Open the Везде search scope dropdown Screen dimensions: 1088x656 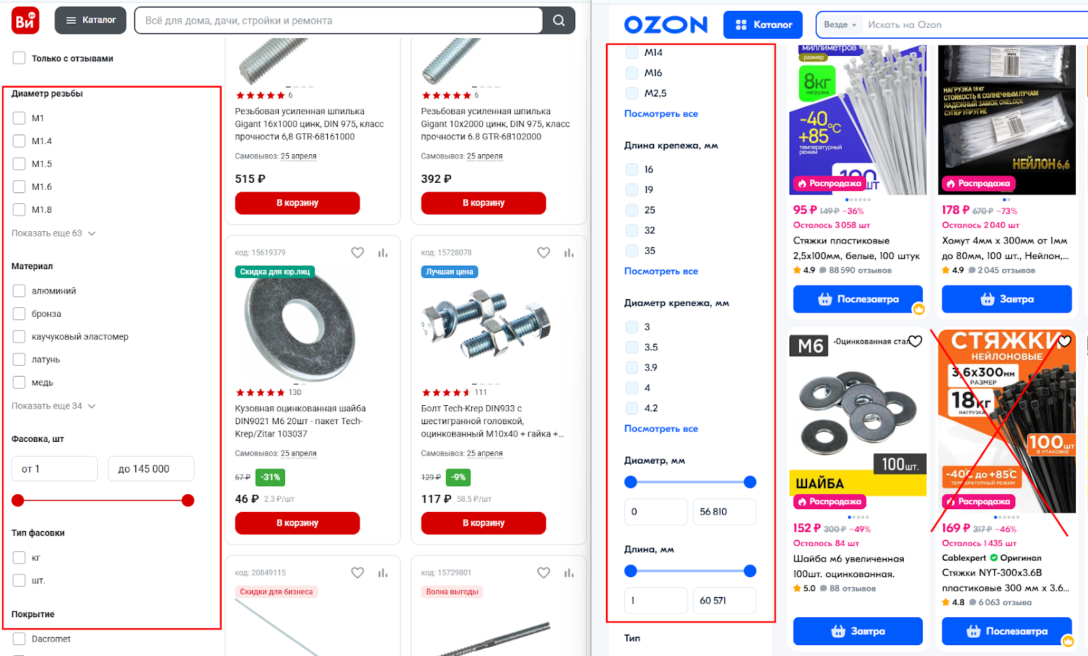[x=840, y=25]
